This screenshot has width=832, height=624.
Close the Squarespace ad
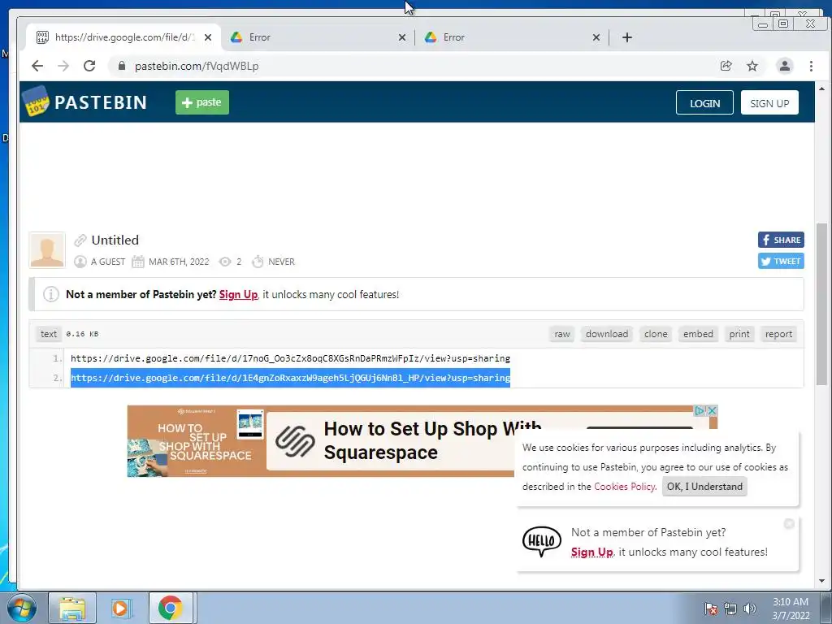[712, 410]
